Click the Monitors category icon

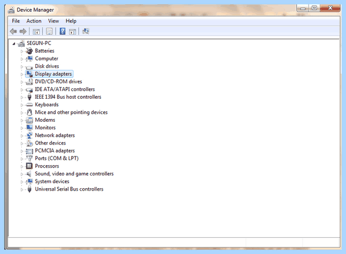[29, 128]
